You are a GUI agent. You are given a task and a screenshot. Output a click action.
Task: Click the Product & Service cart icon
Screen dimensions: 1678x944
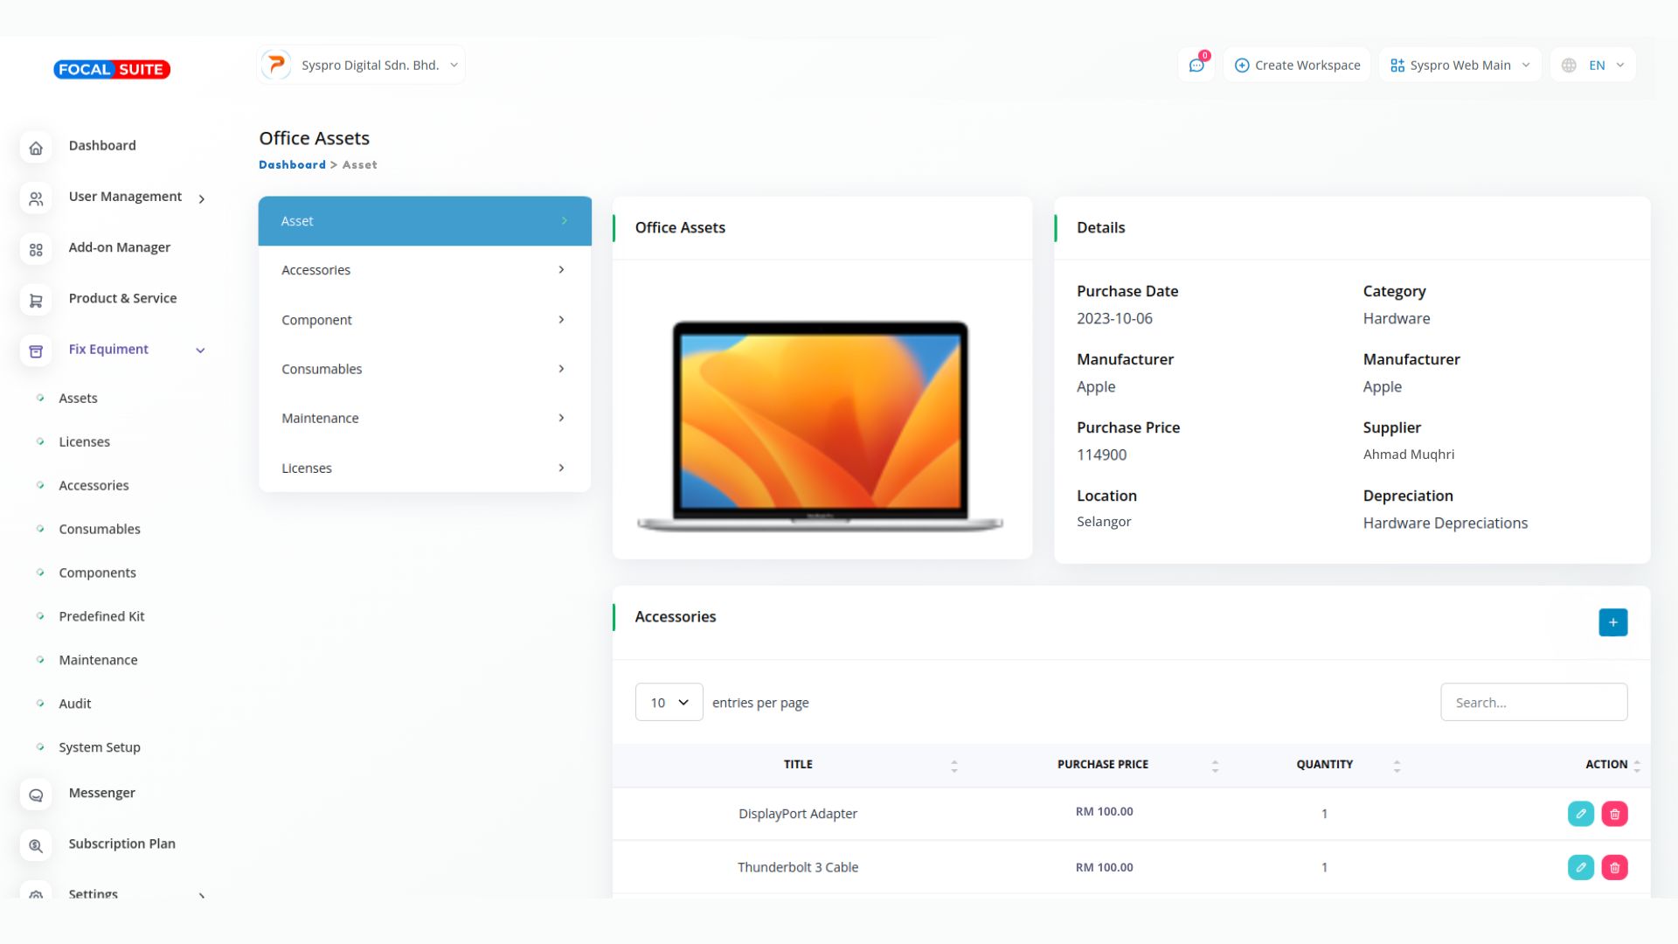pos(36,301)
